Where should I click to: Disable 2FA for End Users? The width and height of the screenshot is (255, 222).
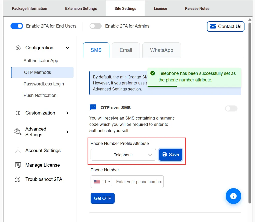[17, 26]
